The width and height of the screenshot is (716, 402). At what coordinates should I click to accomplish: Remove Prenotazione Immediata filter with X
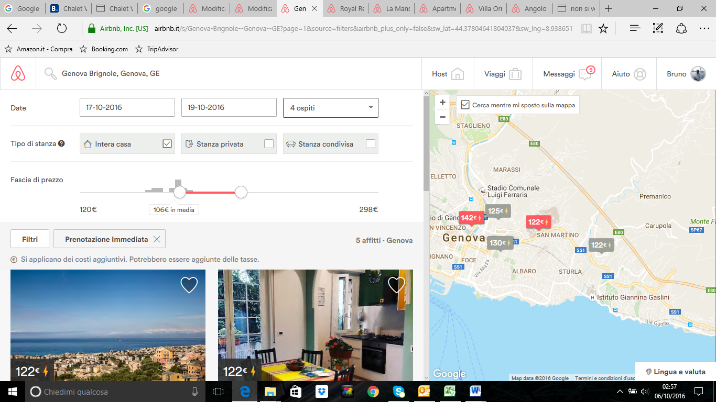point(157,239)
